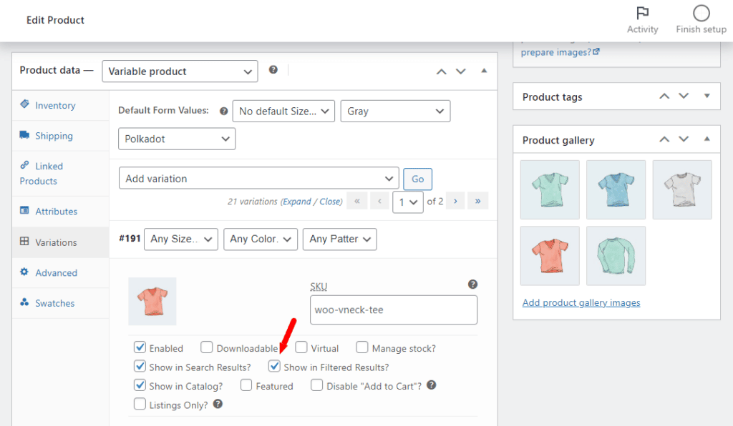
Task: Go to next variations page arrow
Action: (455, 202)
